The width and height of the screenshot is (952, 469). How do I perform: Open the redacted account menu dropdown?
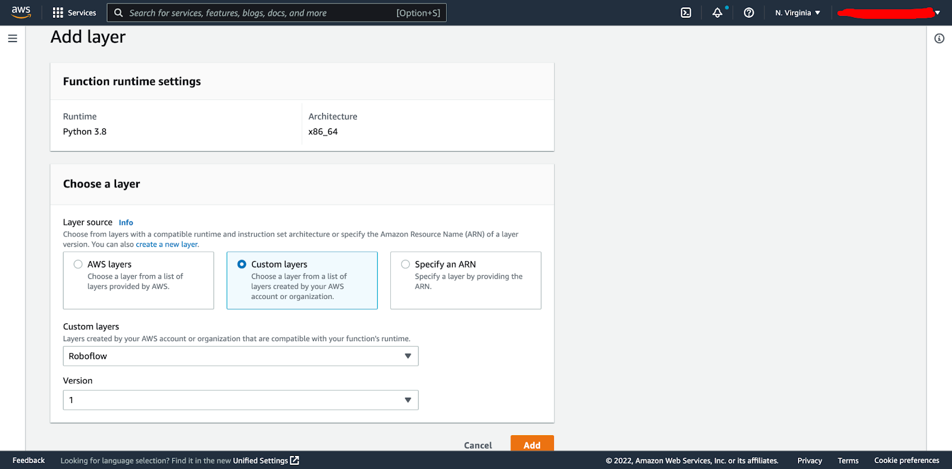click(x=888, y=12)
